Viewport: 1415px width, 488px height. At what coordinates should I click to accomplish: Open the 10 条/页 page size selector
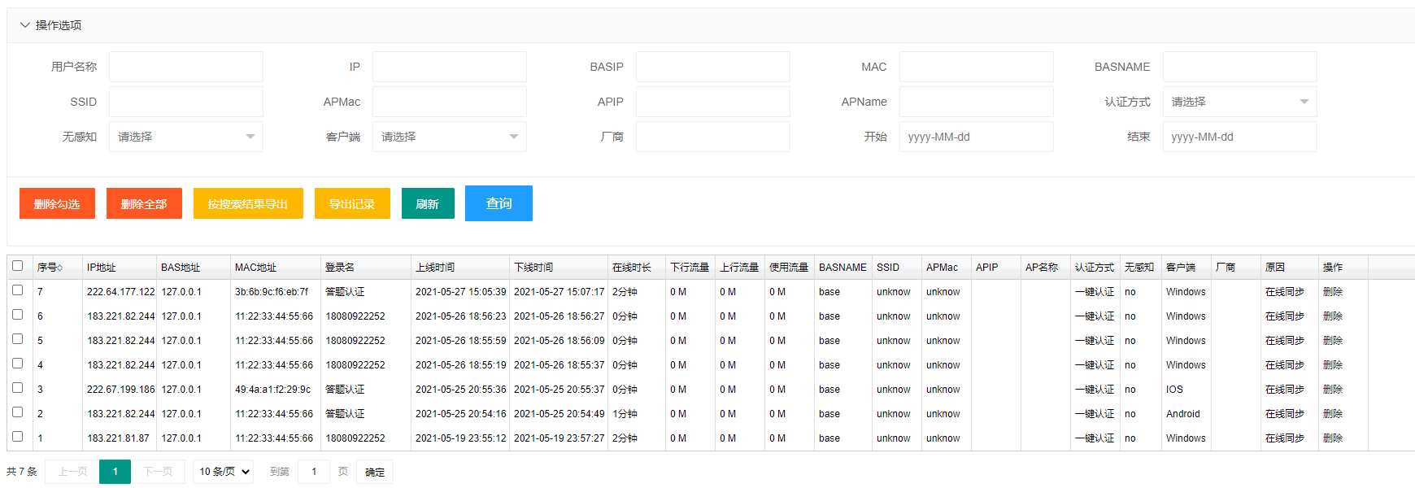point(223,472)
